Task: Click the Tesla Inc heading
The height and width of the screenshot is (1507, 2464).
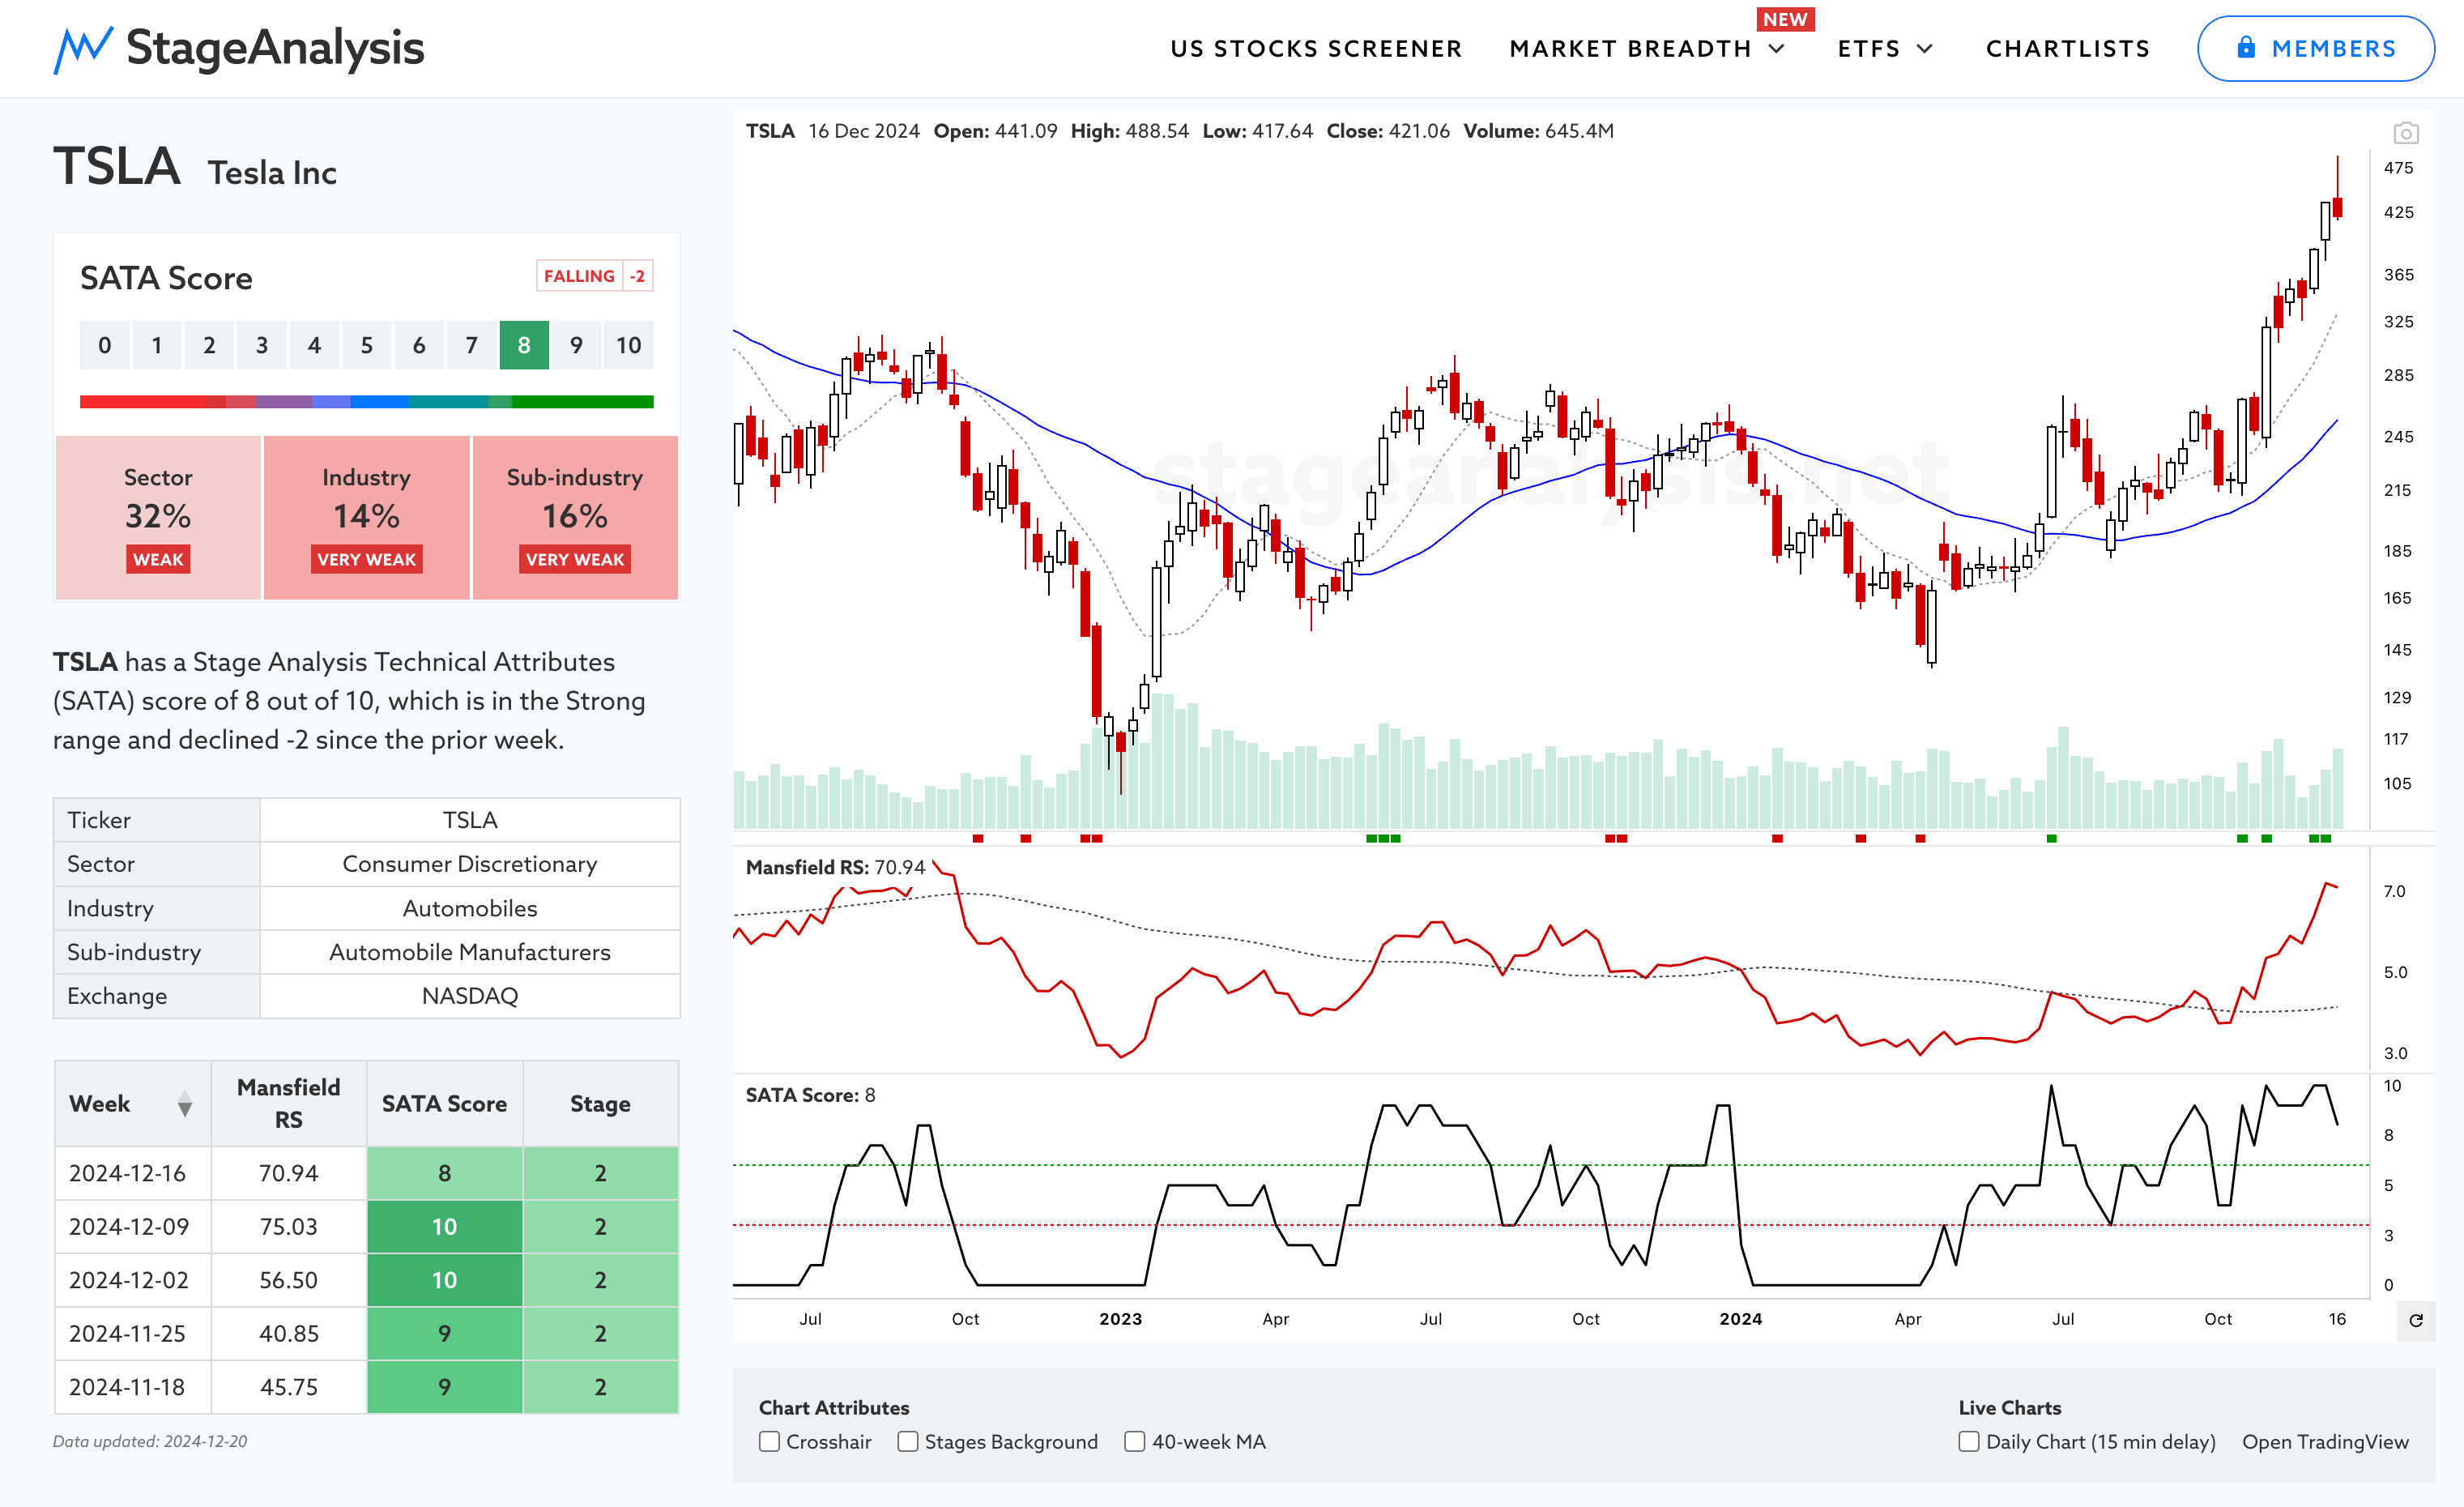Action: tap(272, 172)
